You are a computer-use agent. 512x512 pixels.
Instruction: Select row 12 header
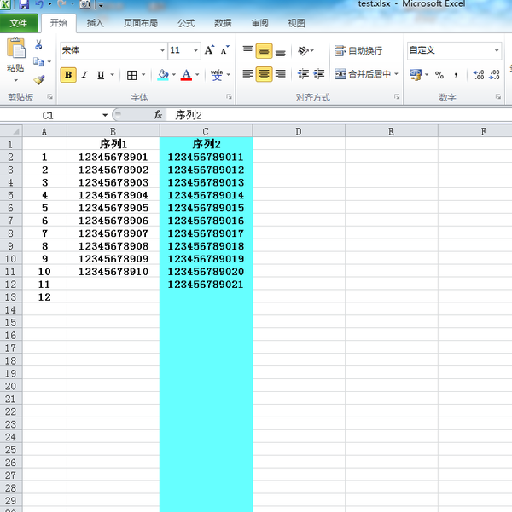11,285
